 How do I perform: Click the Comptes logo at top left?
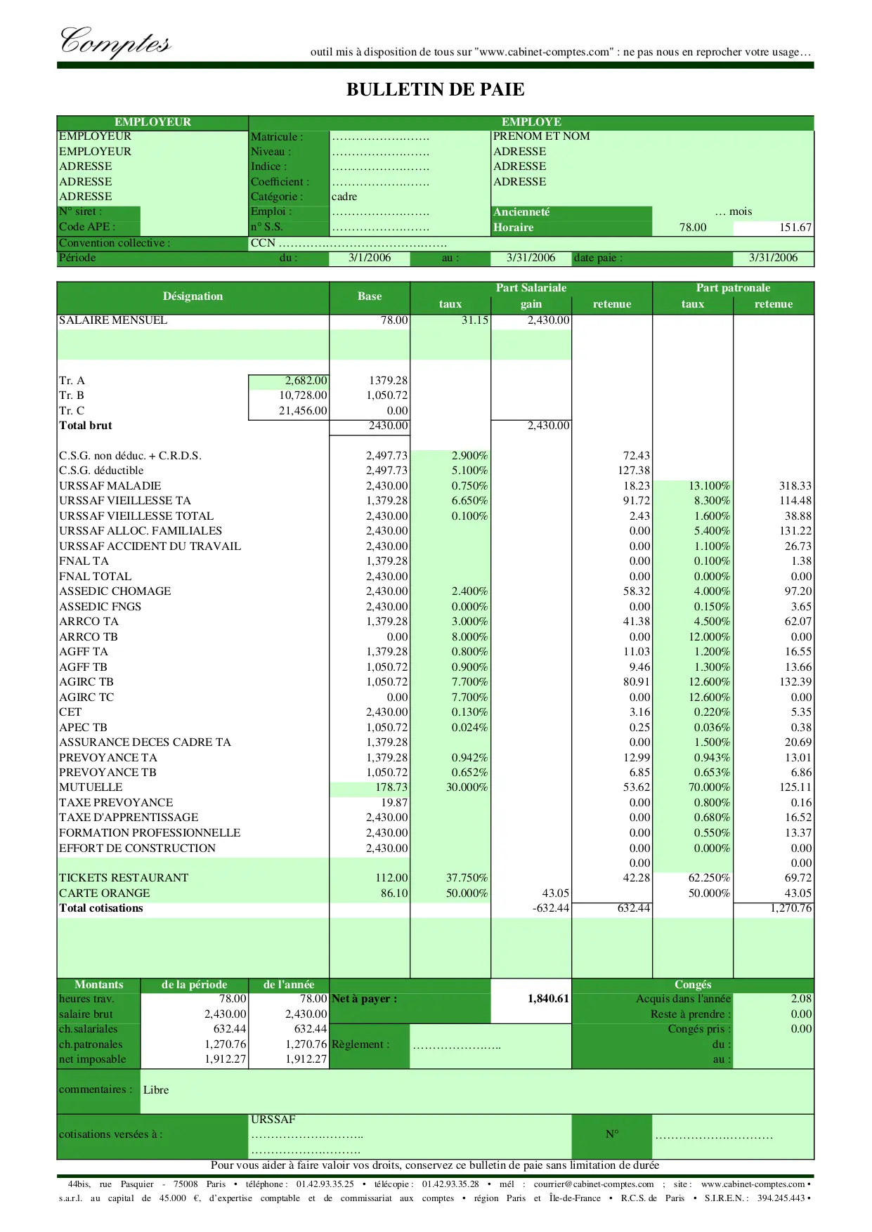115,41
